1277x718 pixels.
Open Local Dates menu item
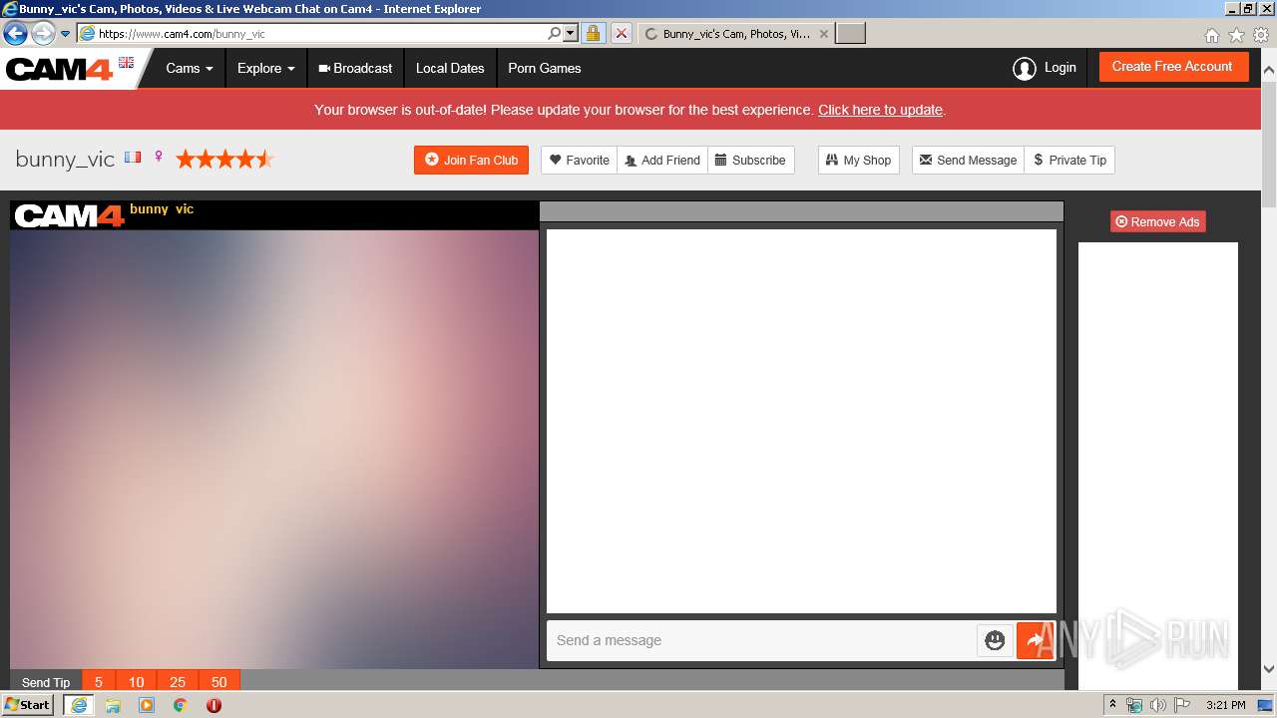[x=450, y=69]
